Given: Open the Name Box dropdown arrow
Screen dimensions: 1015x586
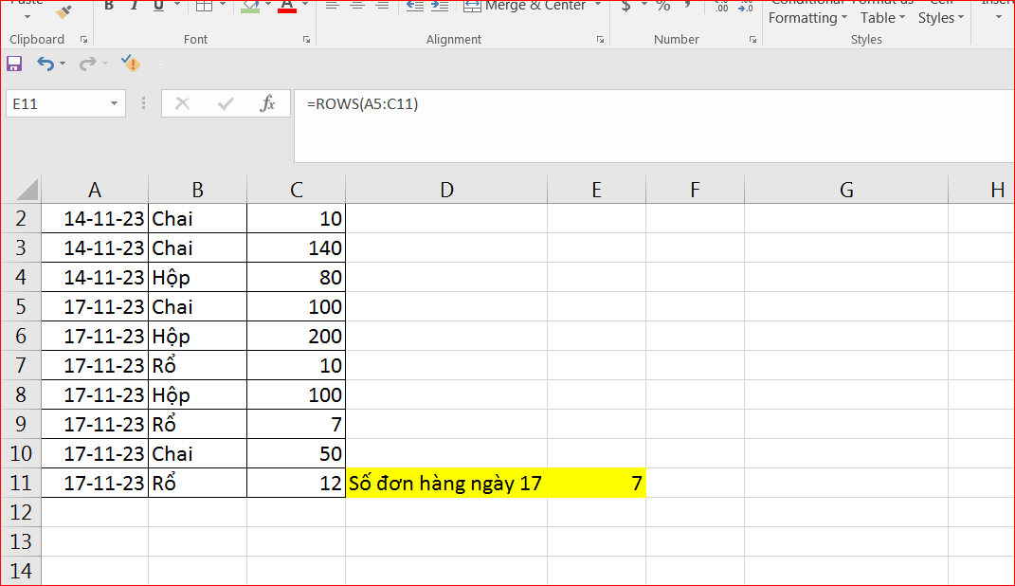Looking at the screenshot, I should pyautogui.click(x=114, y=103).
